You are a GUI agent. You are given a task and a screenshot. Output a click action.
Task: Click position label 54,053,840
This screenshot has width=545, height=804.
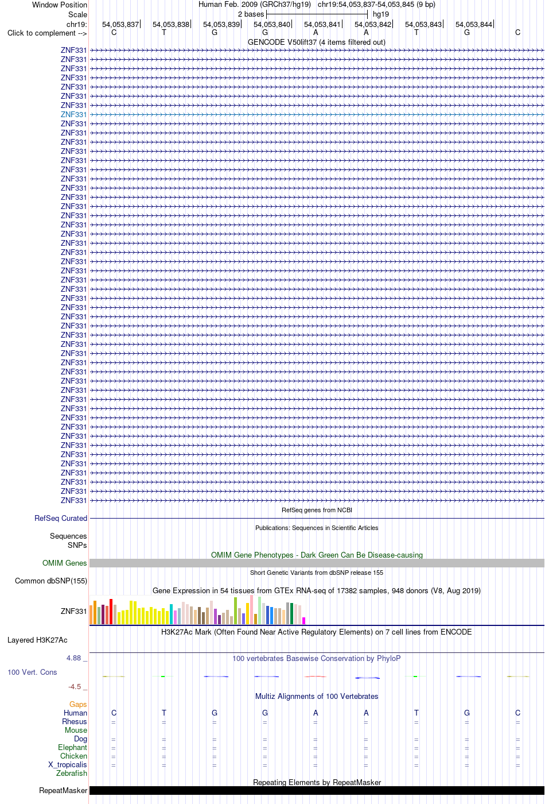(272, 24)
